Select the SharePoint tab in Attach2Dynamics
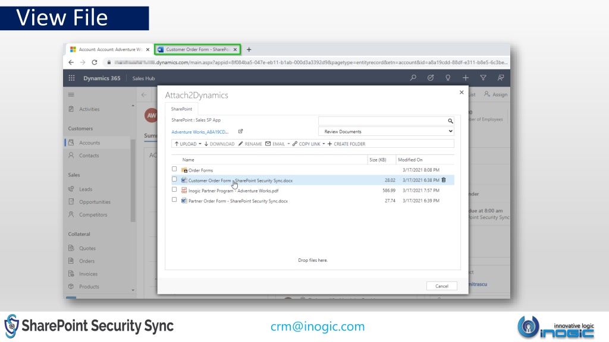The width and height of the screenshot is (609, 342). tap(181, 109)
